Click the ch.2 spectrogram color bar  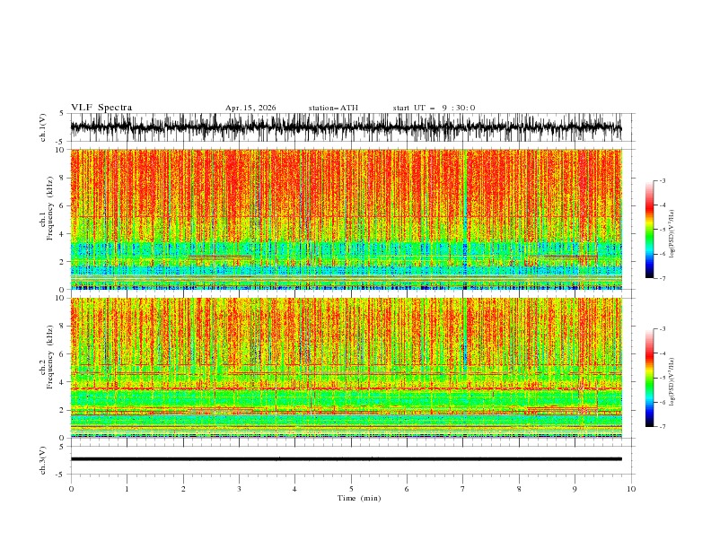pyautogui.click(x=649, y=378)
